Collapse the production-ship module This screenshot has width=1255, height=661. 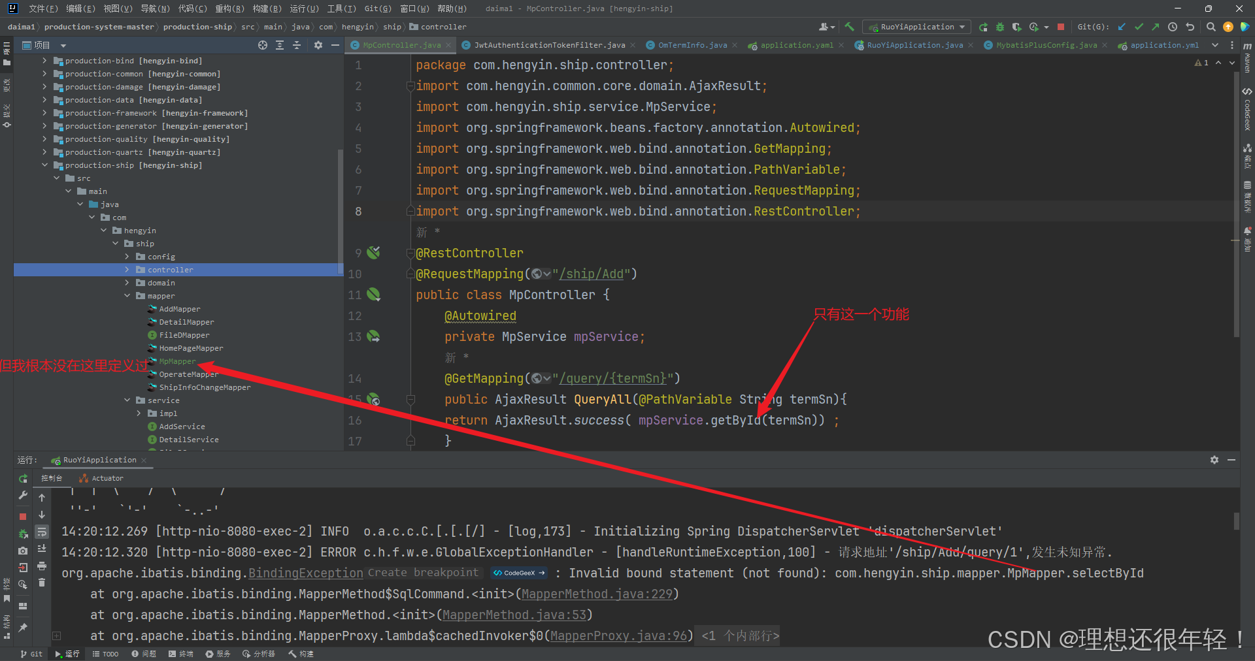44,165
